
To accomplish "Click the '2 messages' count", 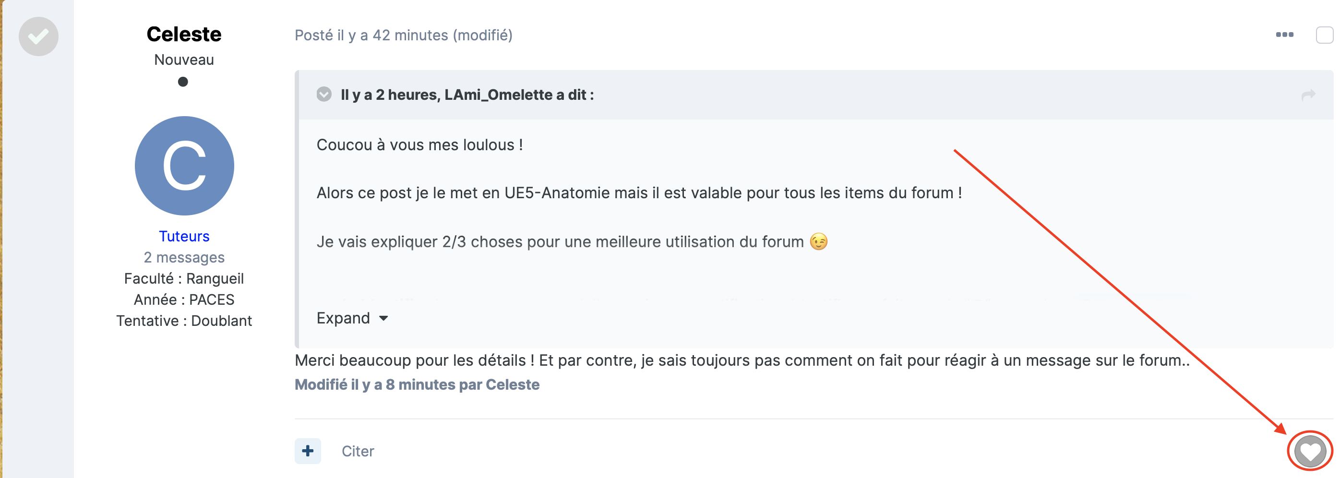I will click(x=184, y=257).
